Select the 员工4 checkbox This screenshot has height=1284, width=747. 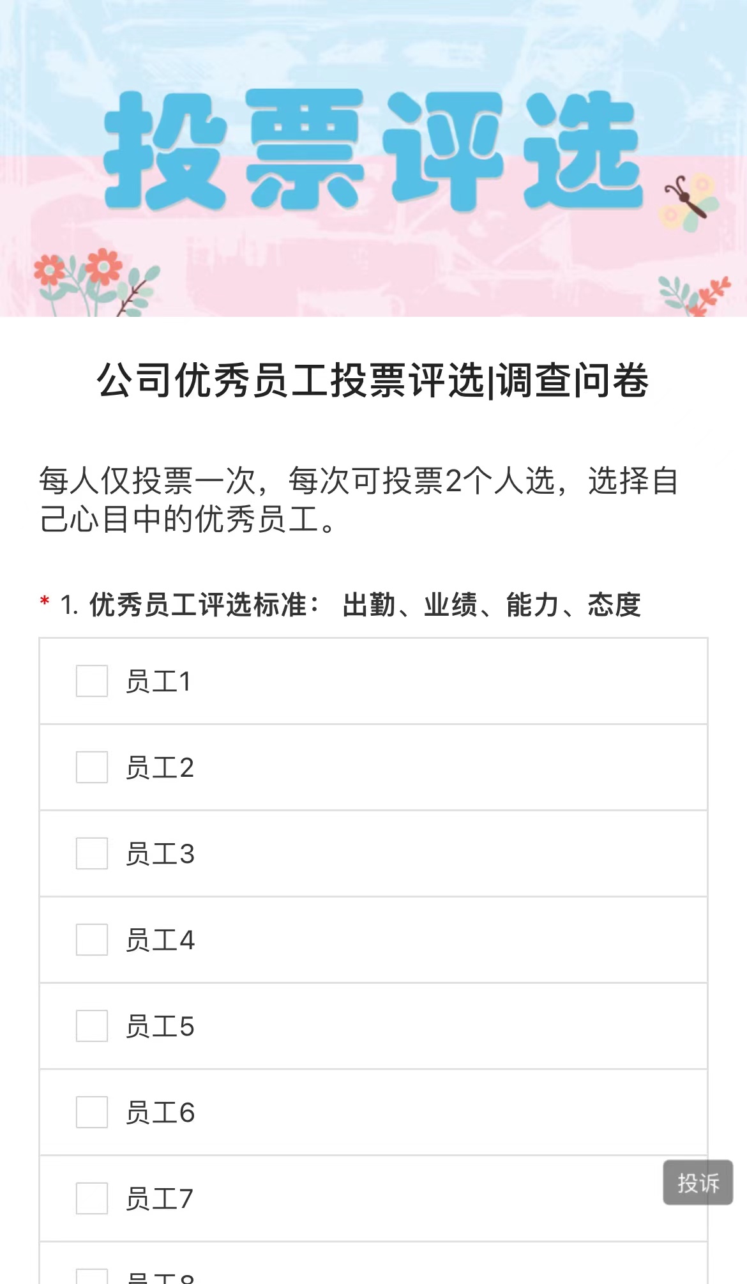pyautogui.click(x=92, y=940)
